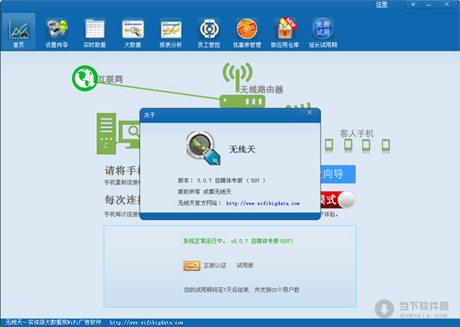Image resolution: width=460 pixels, height=327 pixels.
Task: Click the 正版认证 certificate icon
Action: coord(192,266)
